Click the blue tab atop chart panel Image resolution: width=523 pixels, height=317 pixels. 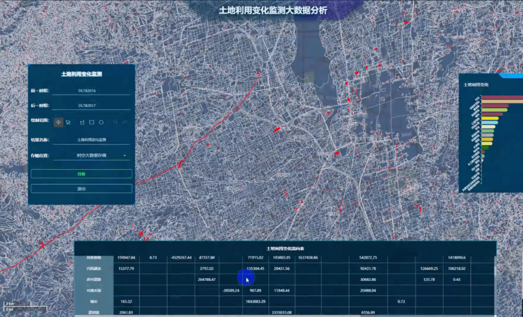pos(511,75)
